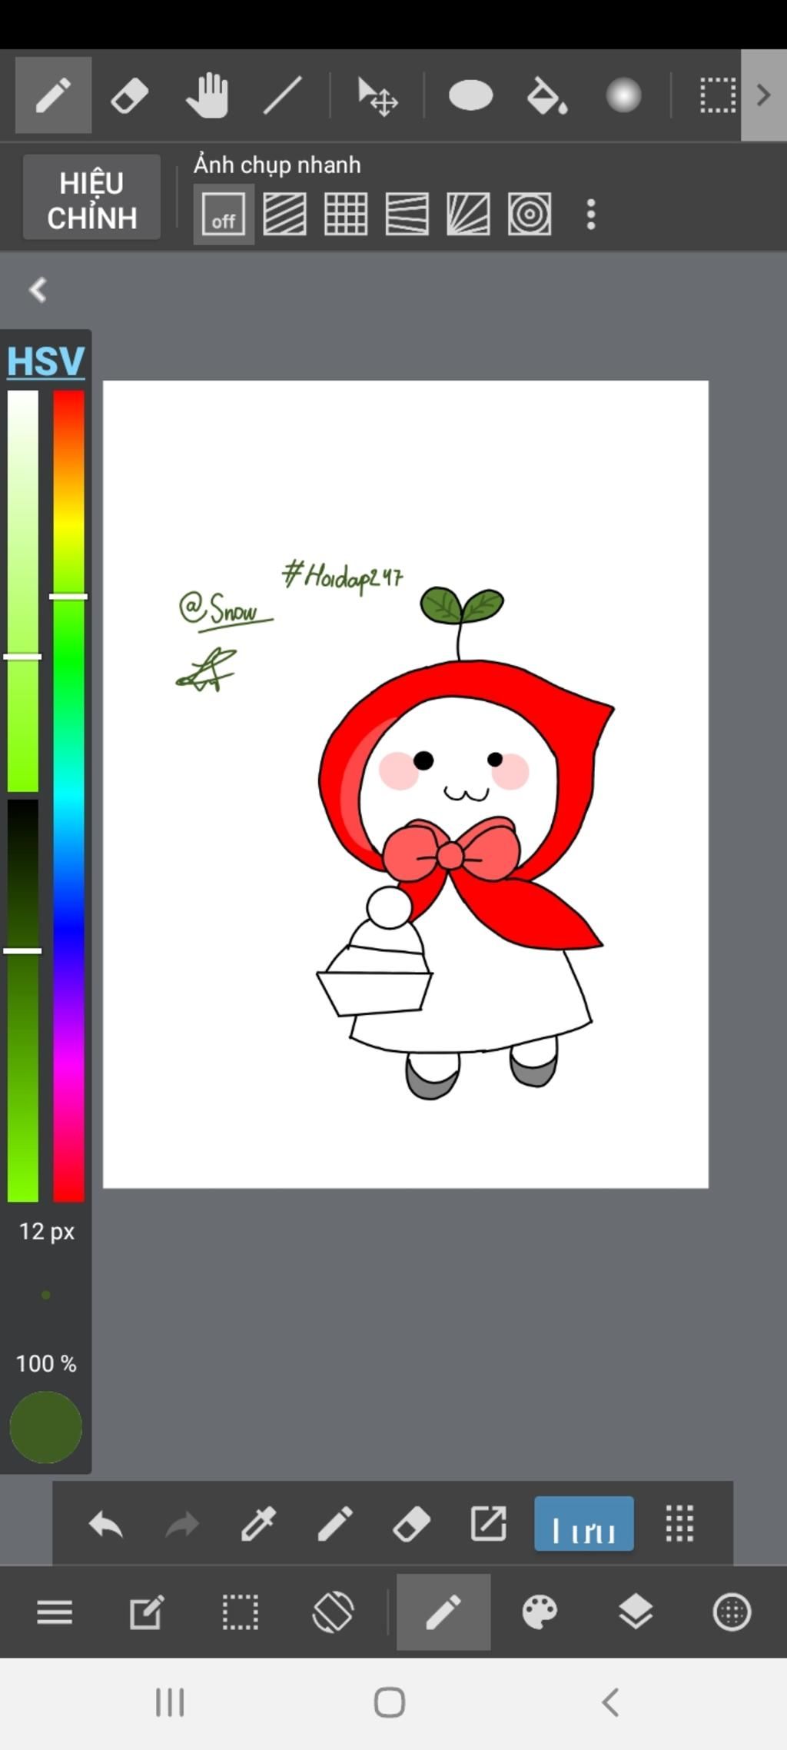Adjust the value brightness bar
The image size is (787, 1750).
(23, 1000)
